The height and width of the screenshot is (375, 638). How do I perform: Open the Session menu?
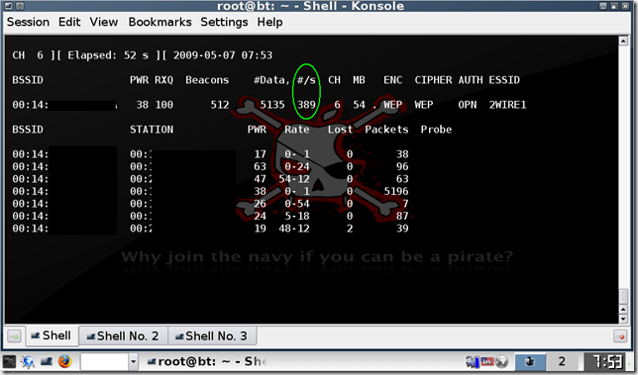pos(28,22)
